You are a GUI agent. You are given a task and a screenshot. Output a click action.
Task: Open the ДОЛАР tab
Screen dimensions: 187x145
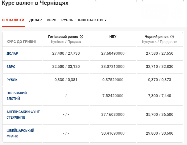click(35, 20)
